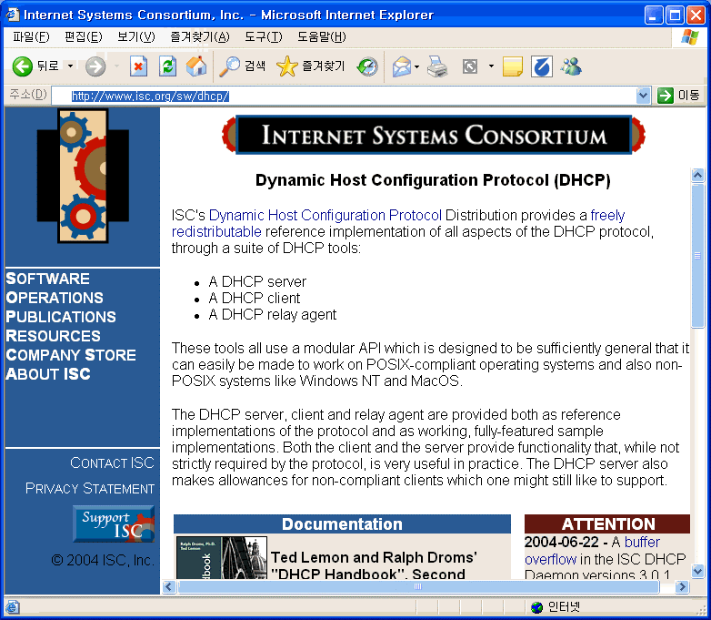Image resolution: width=711 pixels, height=620 pixels.
Task: Open the 즐겨찾기(A) menu
Action: pos(200,36)
